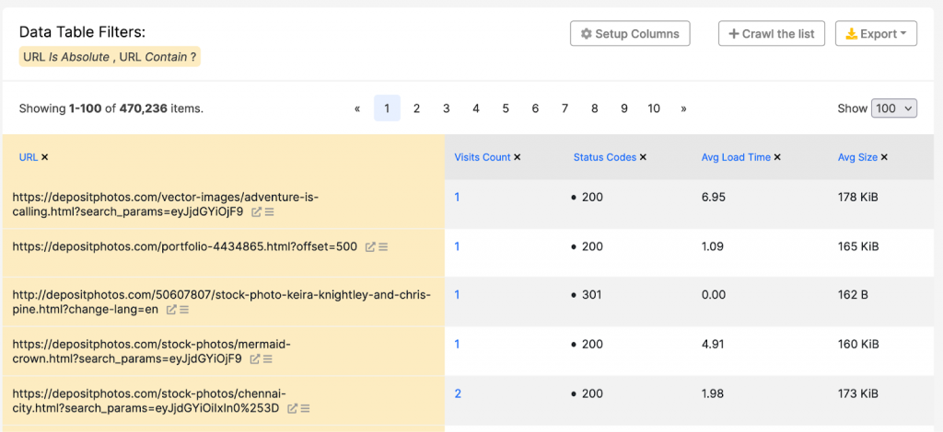Open the Show items-per-page dropdown
Viewport: 943px width, 432px height.
(x=894, y=108)
